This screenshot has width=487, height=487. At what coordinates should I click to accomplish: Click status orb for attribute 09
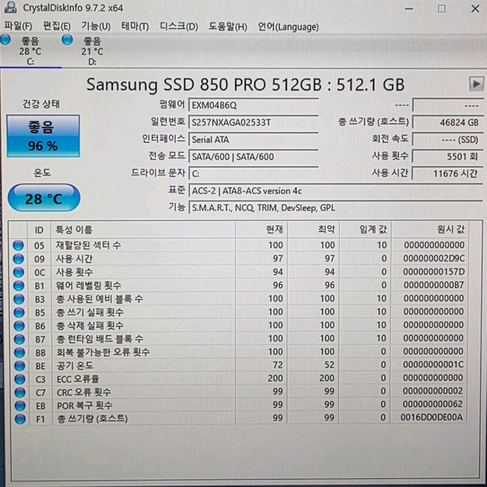coord(18,258)
